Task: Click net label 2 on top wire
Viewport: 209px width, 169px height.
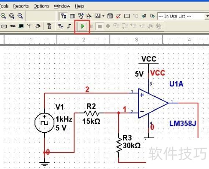Action: tap(87, 89)
